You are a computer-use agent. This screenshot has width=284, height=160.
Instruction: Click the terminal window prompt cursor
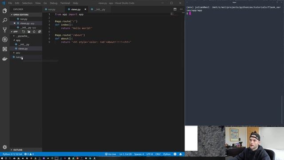pyautogui.click(x=190, y=13)
